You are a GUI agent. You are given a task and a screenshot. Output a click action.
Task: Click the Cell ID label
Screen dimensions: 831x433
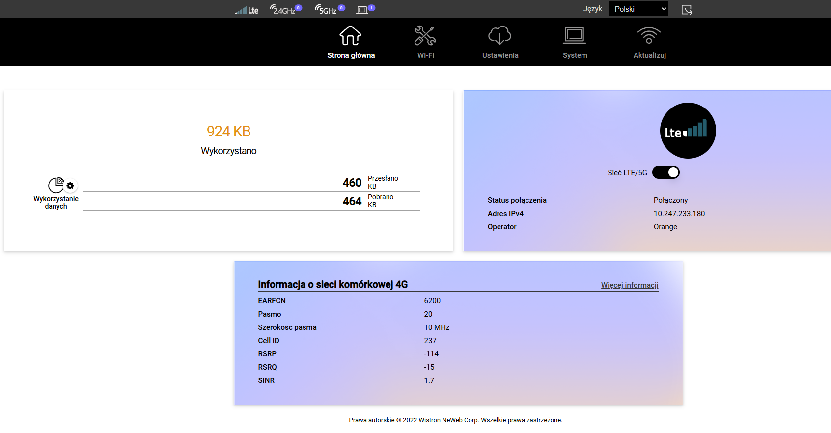(x=269, y=341)
